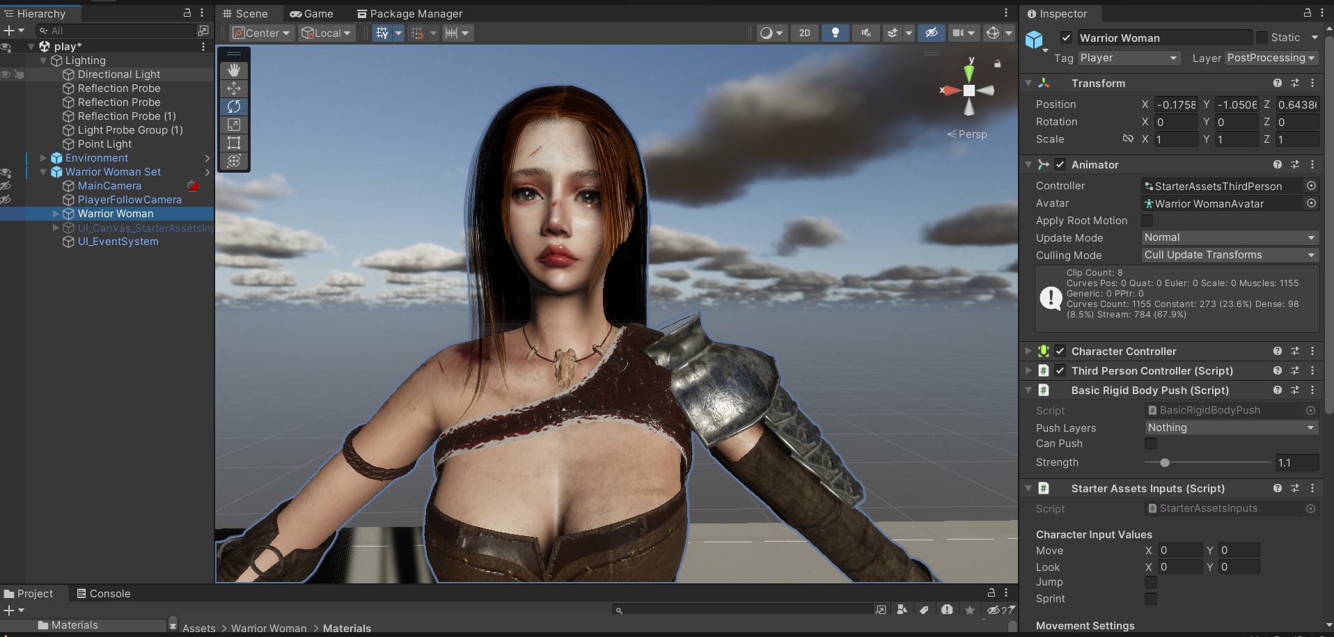Open Center pivot mode dropdown
Image resolution: width=1334 pixels, height=637 pixels.
coord(261,33)
